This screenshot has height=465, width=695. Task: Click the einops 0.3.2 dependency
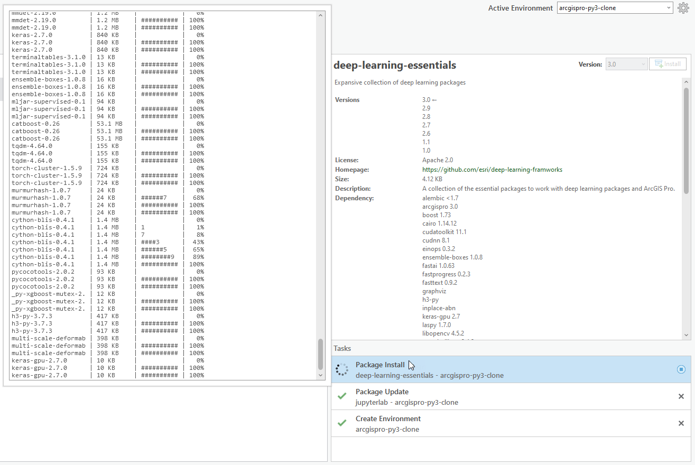439,249
